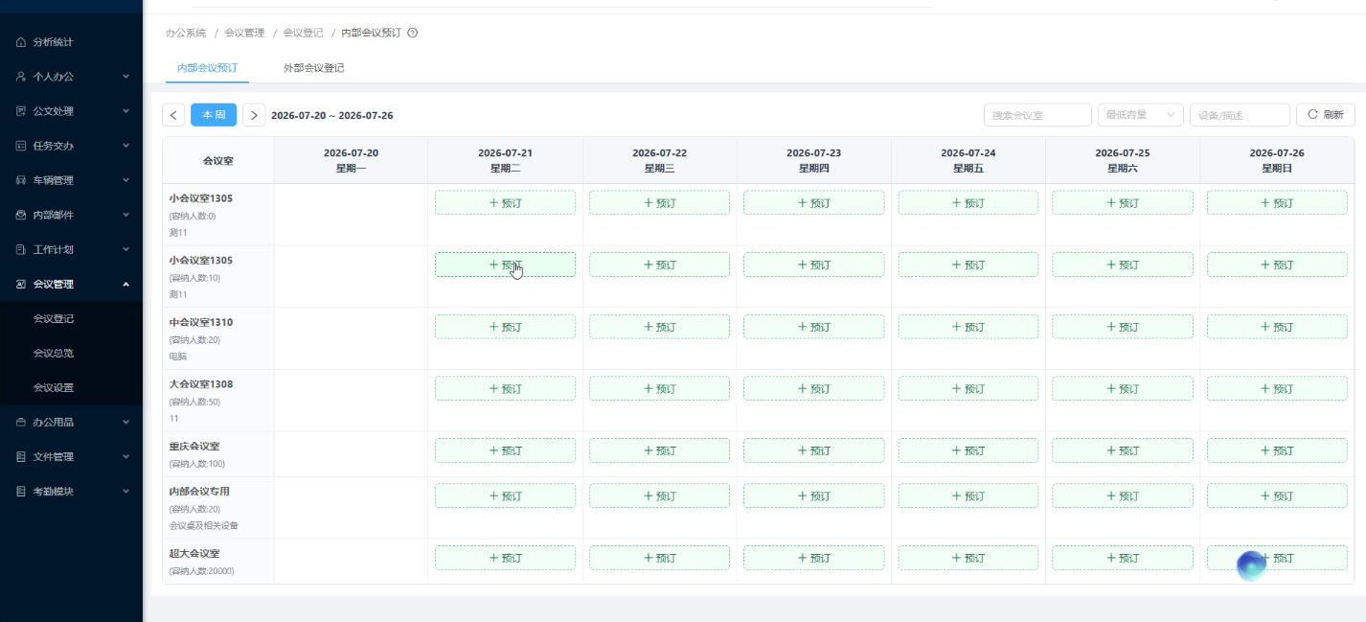Collapse the 会议管理 sidebar menu
Image resolution: width=1366 pixels, height=622 pixels.
click(71, 284)
